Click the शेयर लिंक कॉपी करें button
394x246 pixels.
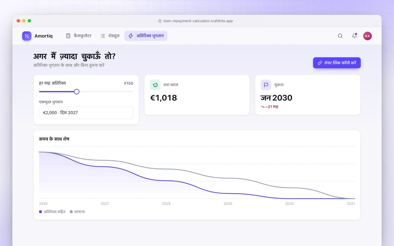click(x=337, y=63)
